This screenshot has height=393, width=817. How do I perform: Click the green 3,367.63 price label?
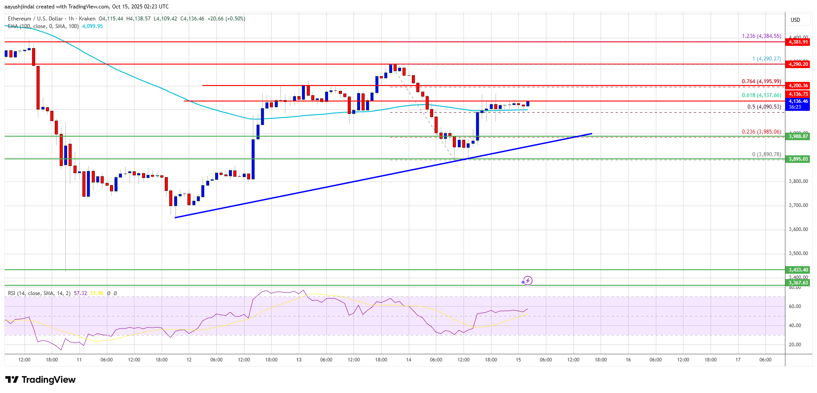tap(798, 283)
